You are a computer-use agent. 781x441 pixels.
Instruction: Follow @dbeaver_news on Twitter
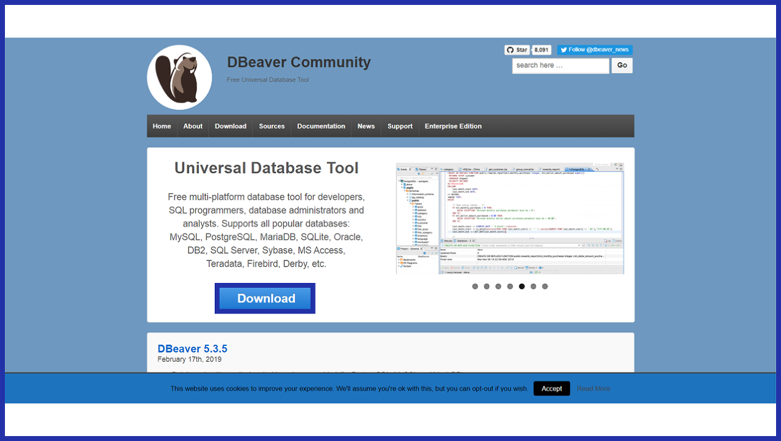595,50
